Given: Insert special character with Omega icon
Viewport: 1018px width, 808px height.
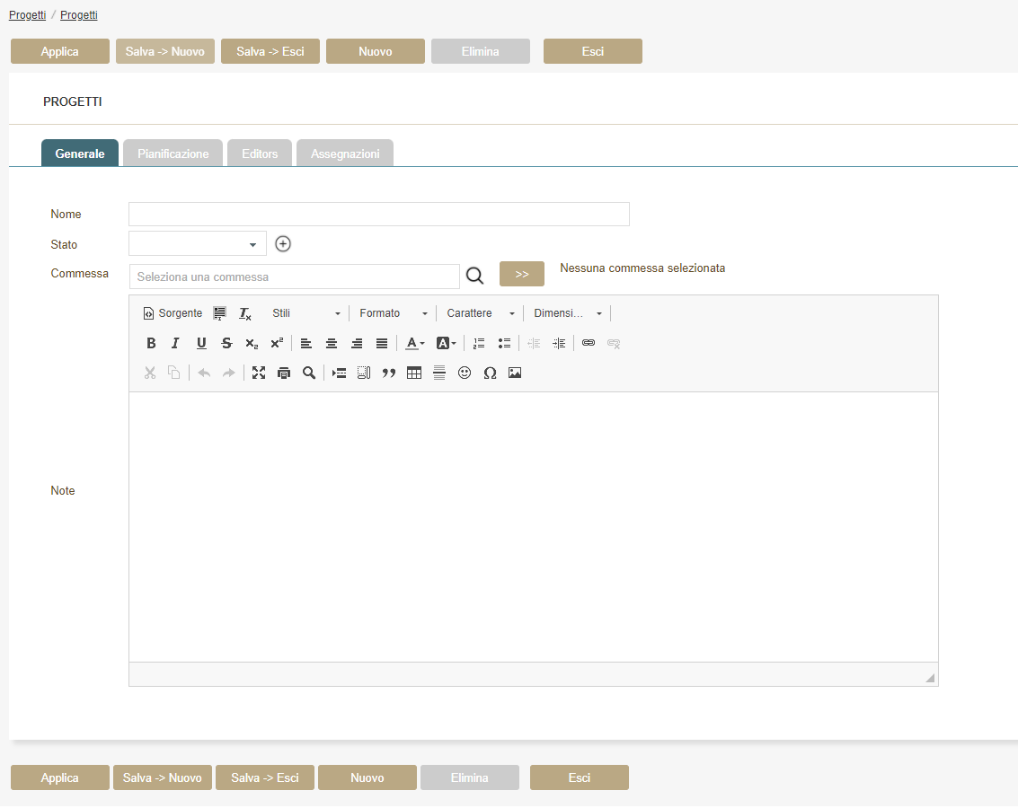Looking at the screenshot, I should 490,373.
